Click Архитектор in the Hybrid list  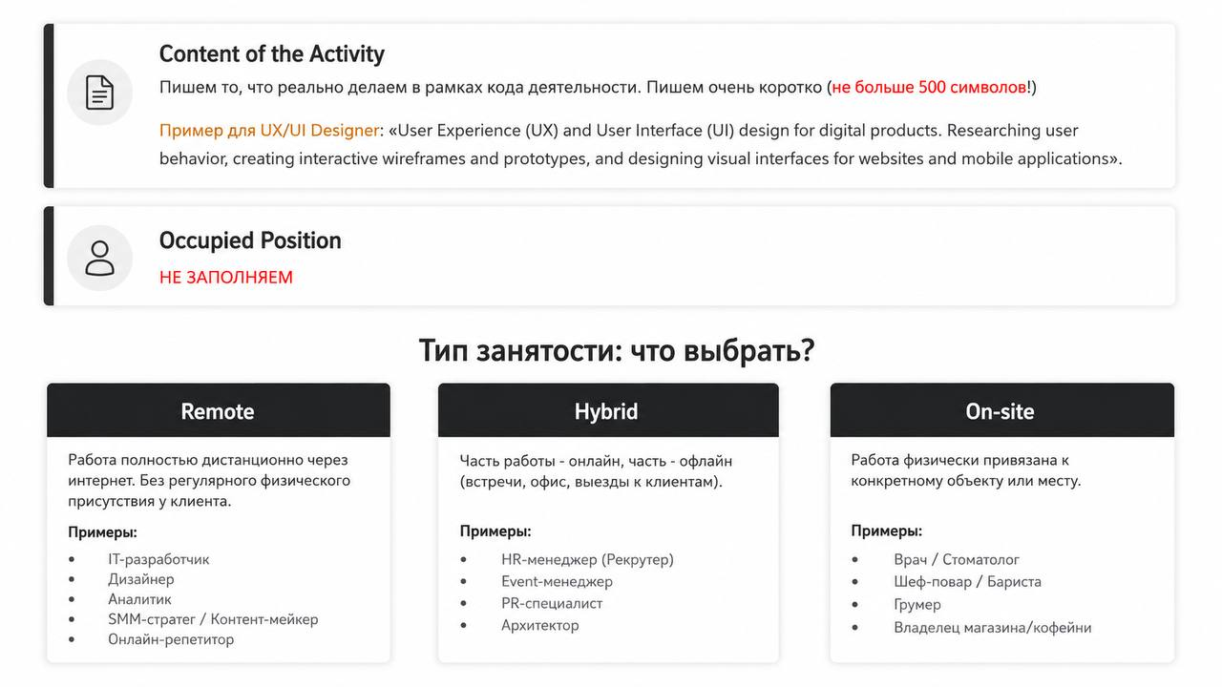(540, 626)
